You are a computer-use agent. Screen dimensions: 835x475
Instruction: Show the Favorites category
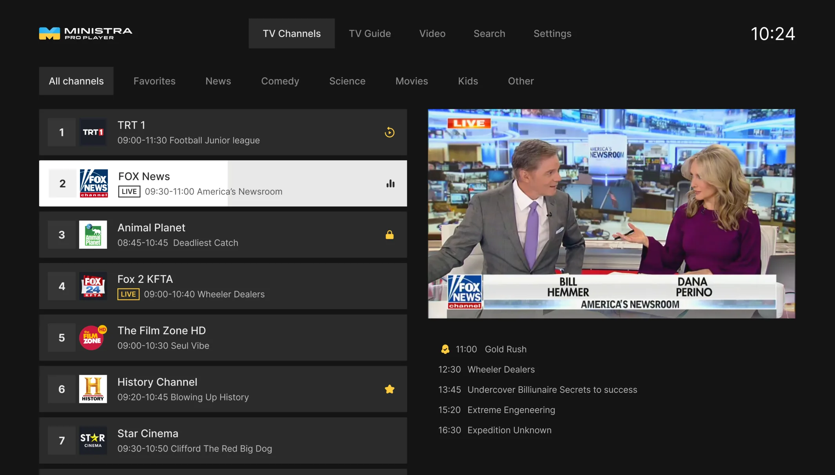pyautogui.click(x=154, y=81)
